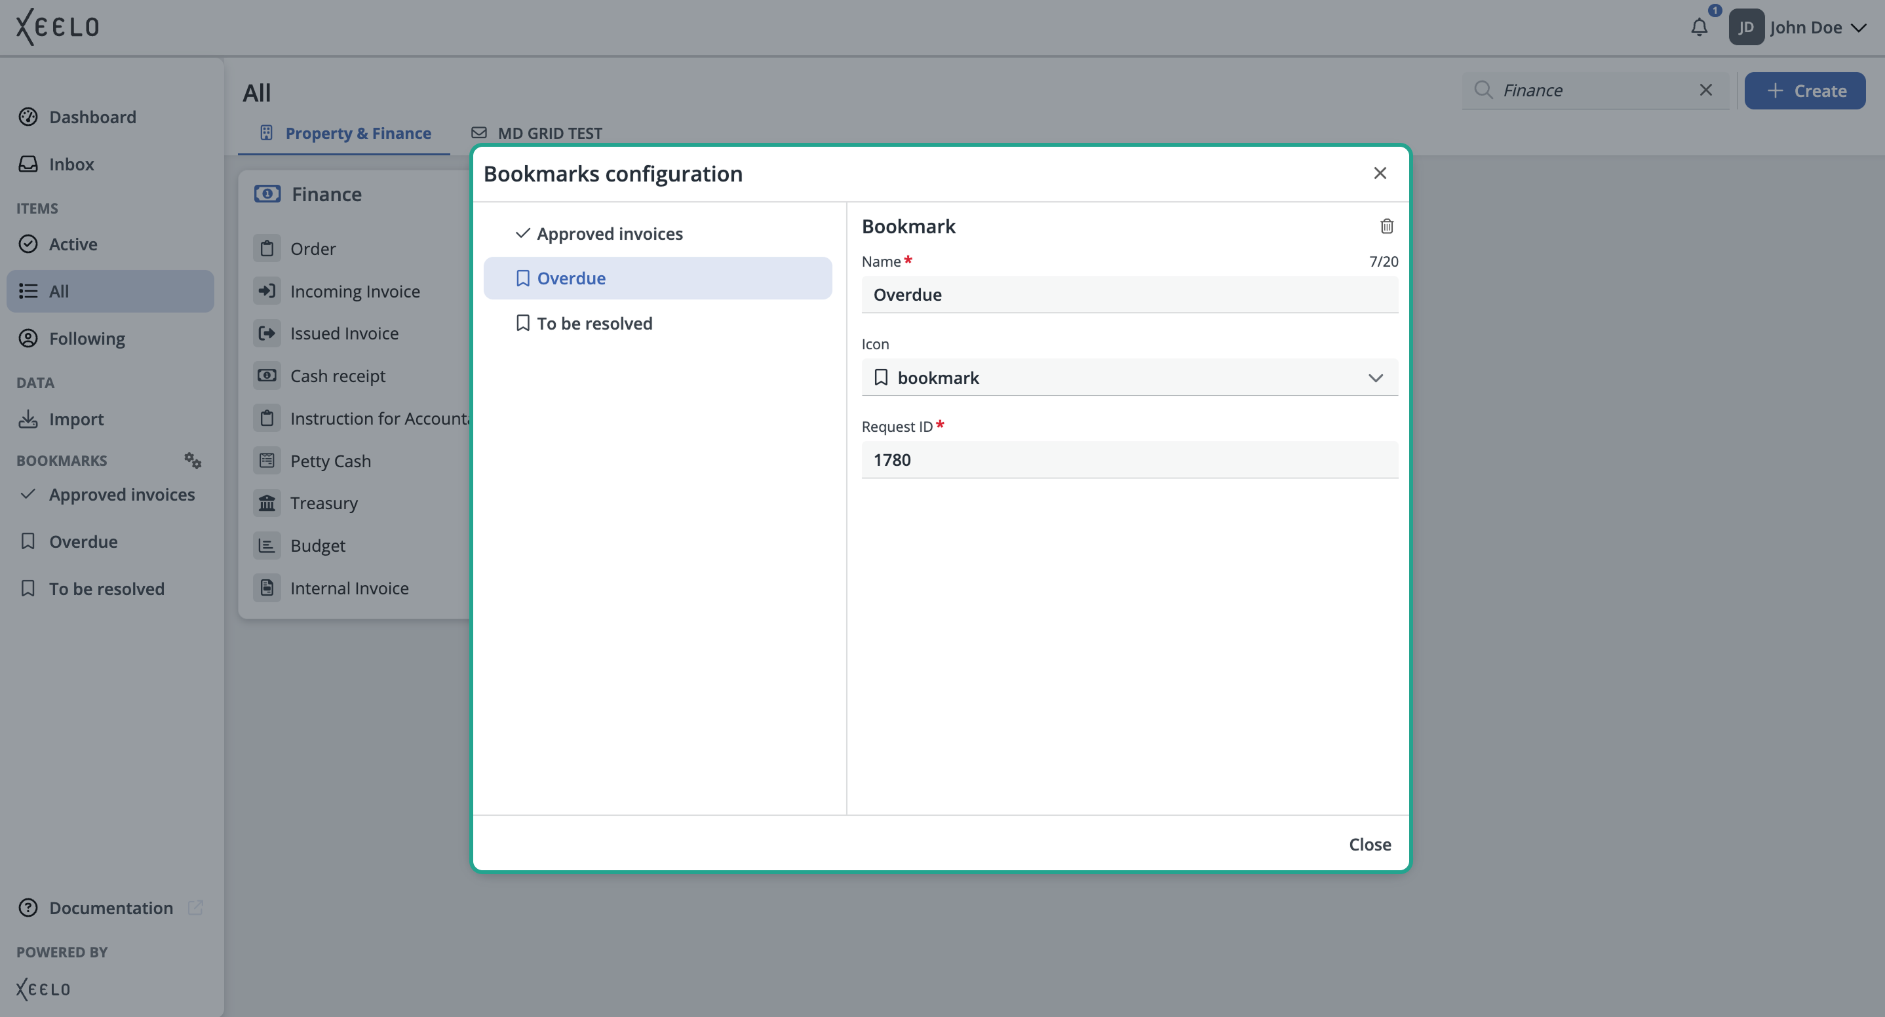The image size is (1885, 1017).
Task: Click the Petty Cash register icon
Action: tap(267, 461)
